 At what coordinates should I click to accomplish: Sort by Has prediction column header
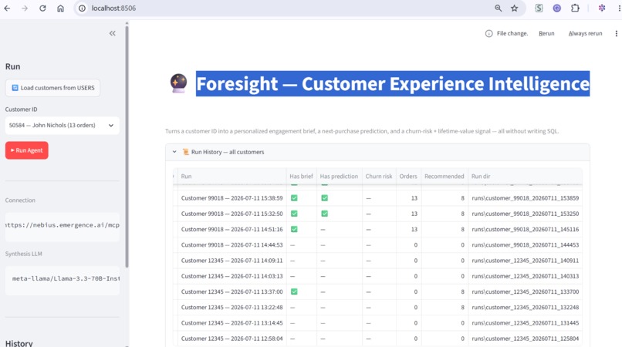pos(339,177)
